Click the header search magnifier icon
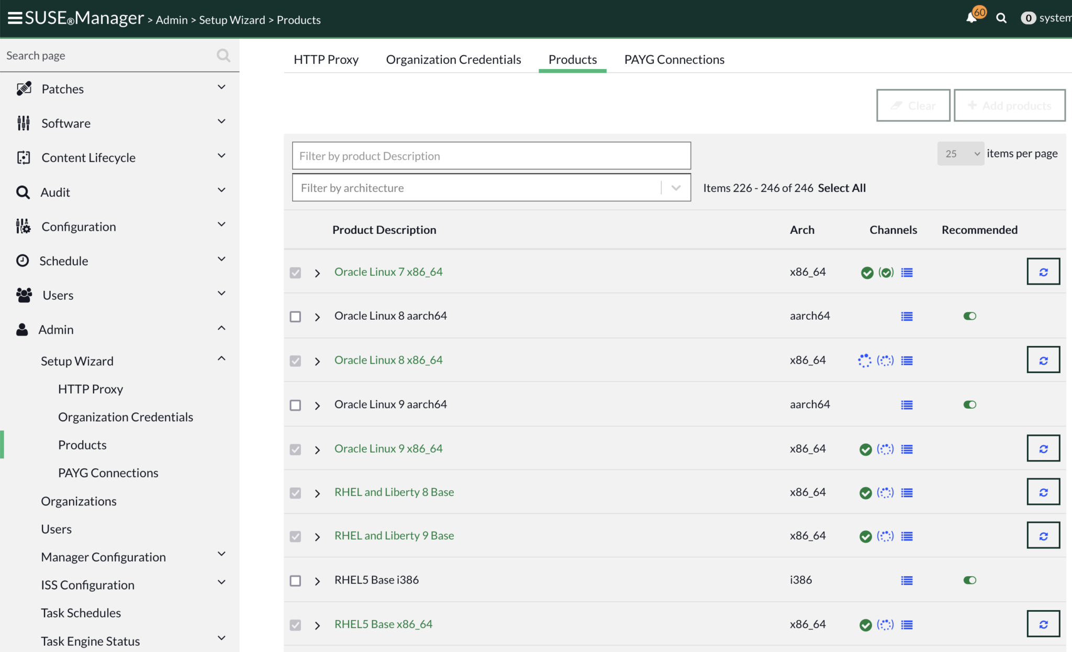The width and height of the screenshot is (1072, 652). coord(1001,18)
